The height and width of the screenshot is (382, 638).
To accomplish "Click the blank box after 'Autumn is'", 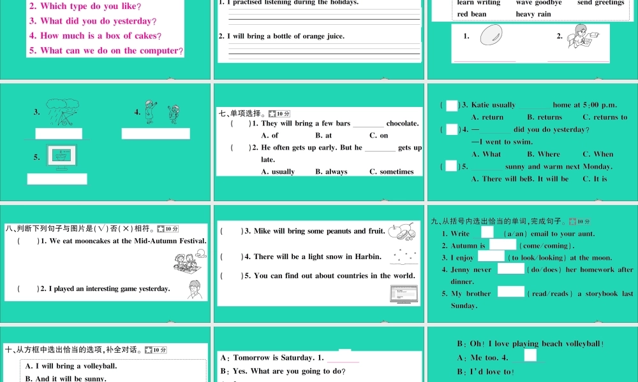I will point(503,244).
